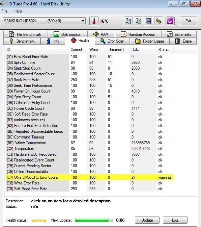The image size is (201, 227).
Task: Select the (BE) Airflow Temperature row
Action: tap(90, 143)
